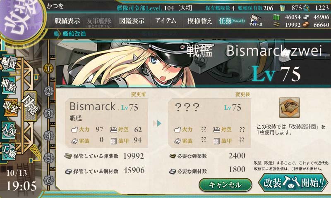Open the 入渠 docking menu

[x=9, y=130]
